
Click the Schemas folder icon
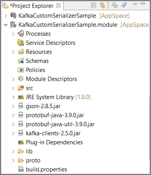point(21,61)
